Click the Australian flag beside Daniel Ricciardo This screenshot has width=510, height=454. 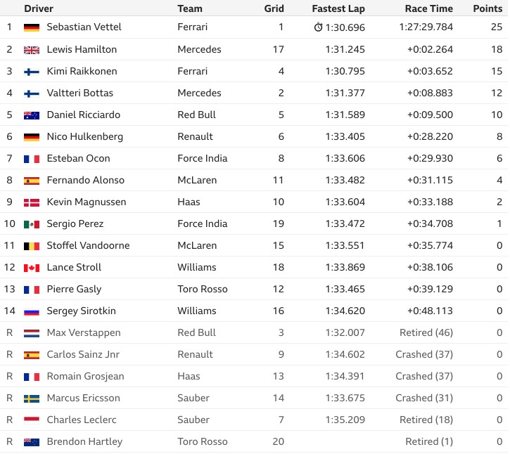click(32, 115)
